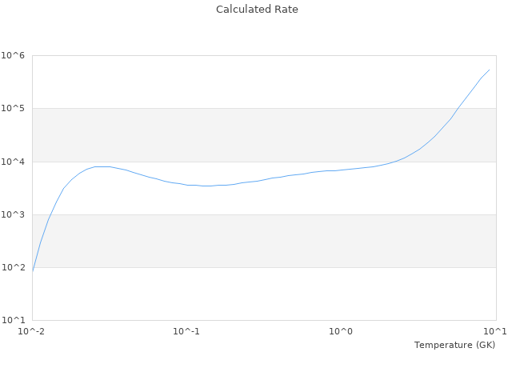The width and height of the screenshot is (512, 384).
Task: Click the curve where it crosses x = 10^0
Action: pyautogui.click(x=342, y=170)
